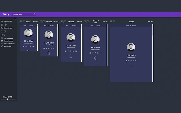Click the Zoom slider handle

tap(8, 99)
